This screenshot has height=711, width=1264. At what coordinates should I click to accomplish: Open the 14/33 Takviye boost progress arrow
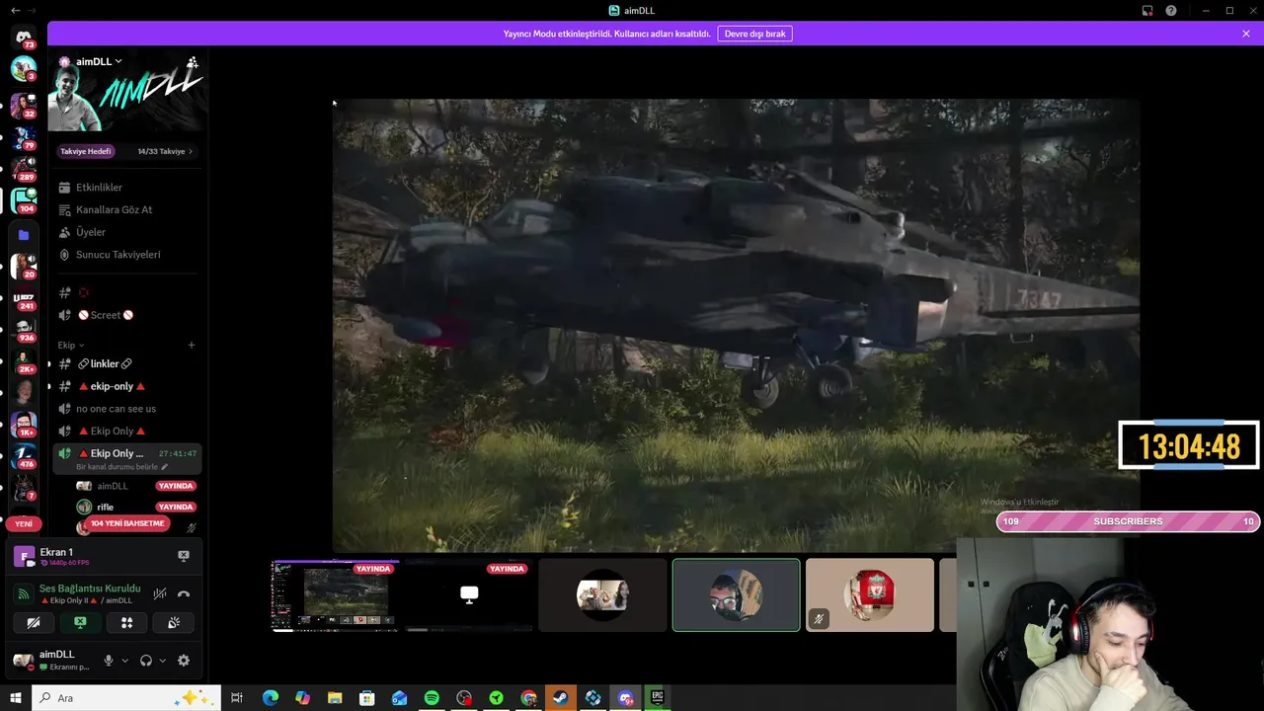(190, 151)
